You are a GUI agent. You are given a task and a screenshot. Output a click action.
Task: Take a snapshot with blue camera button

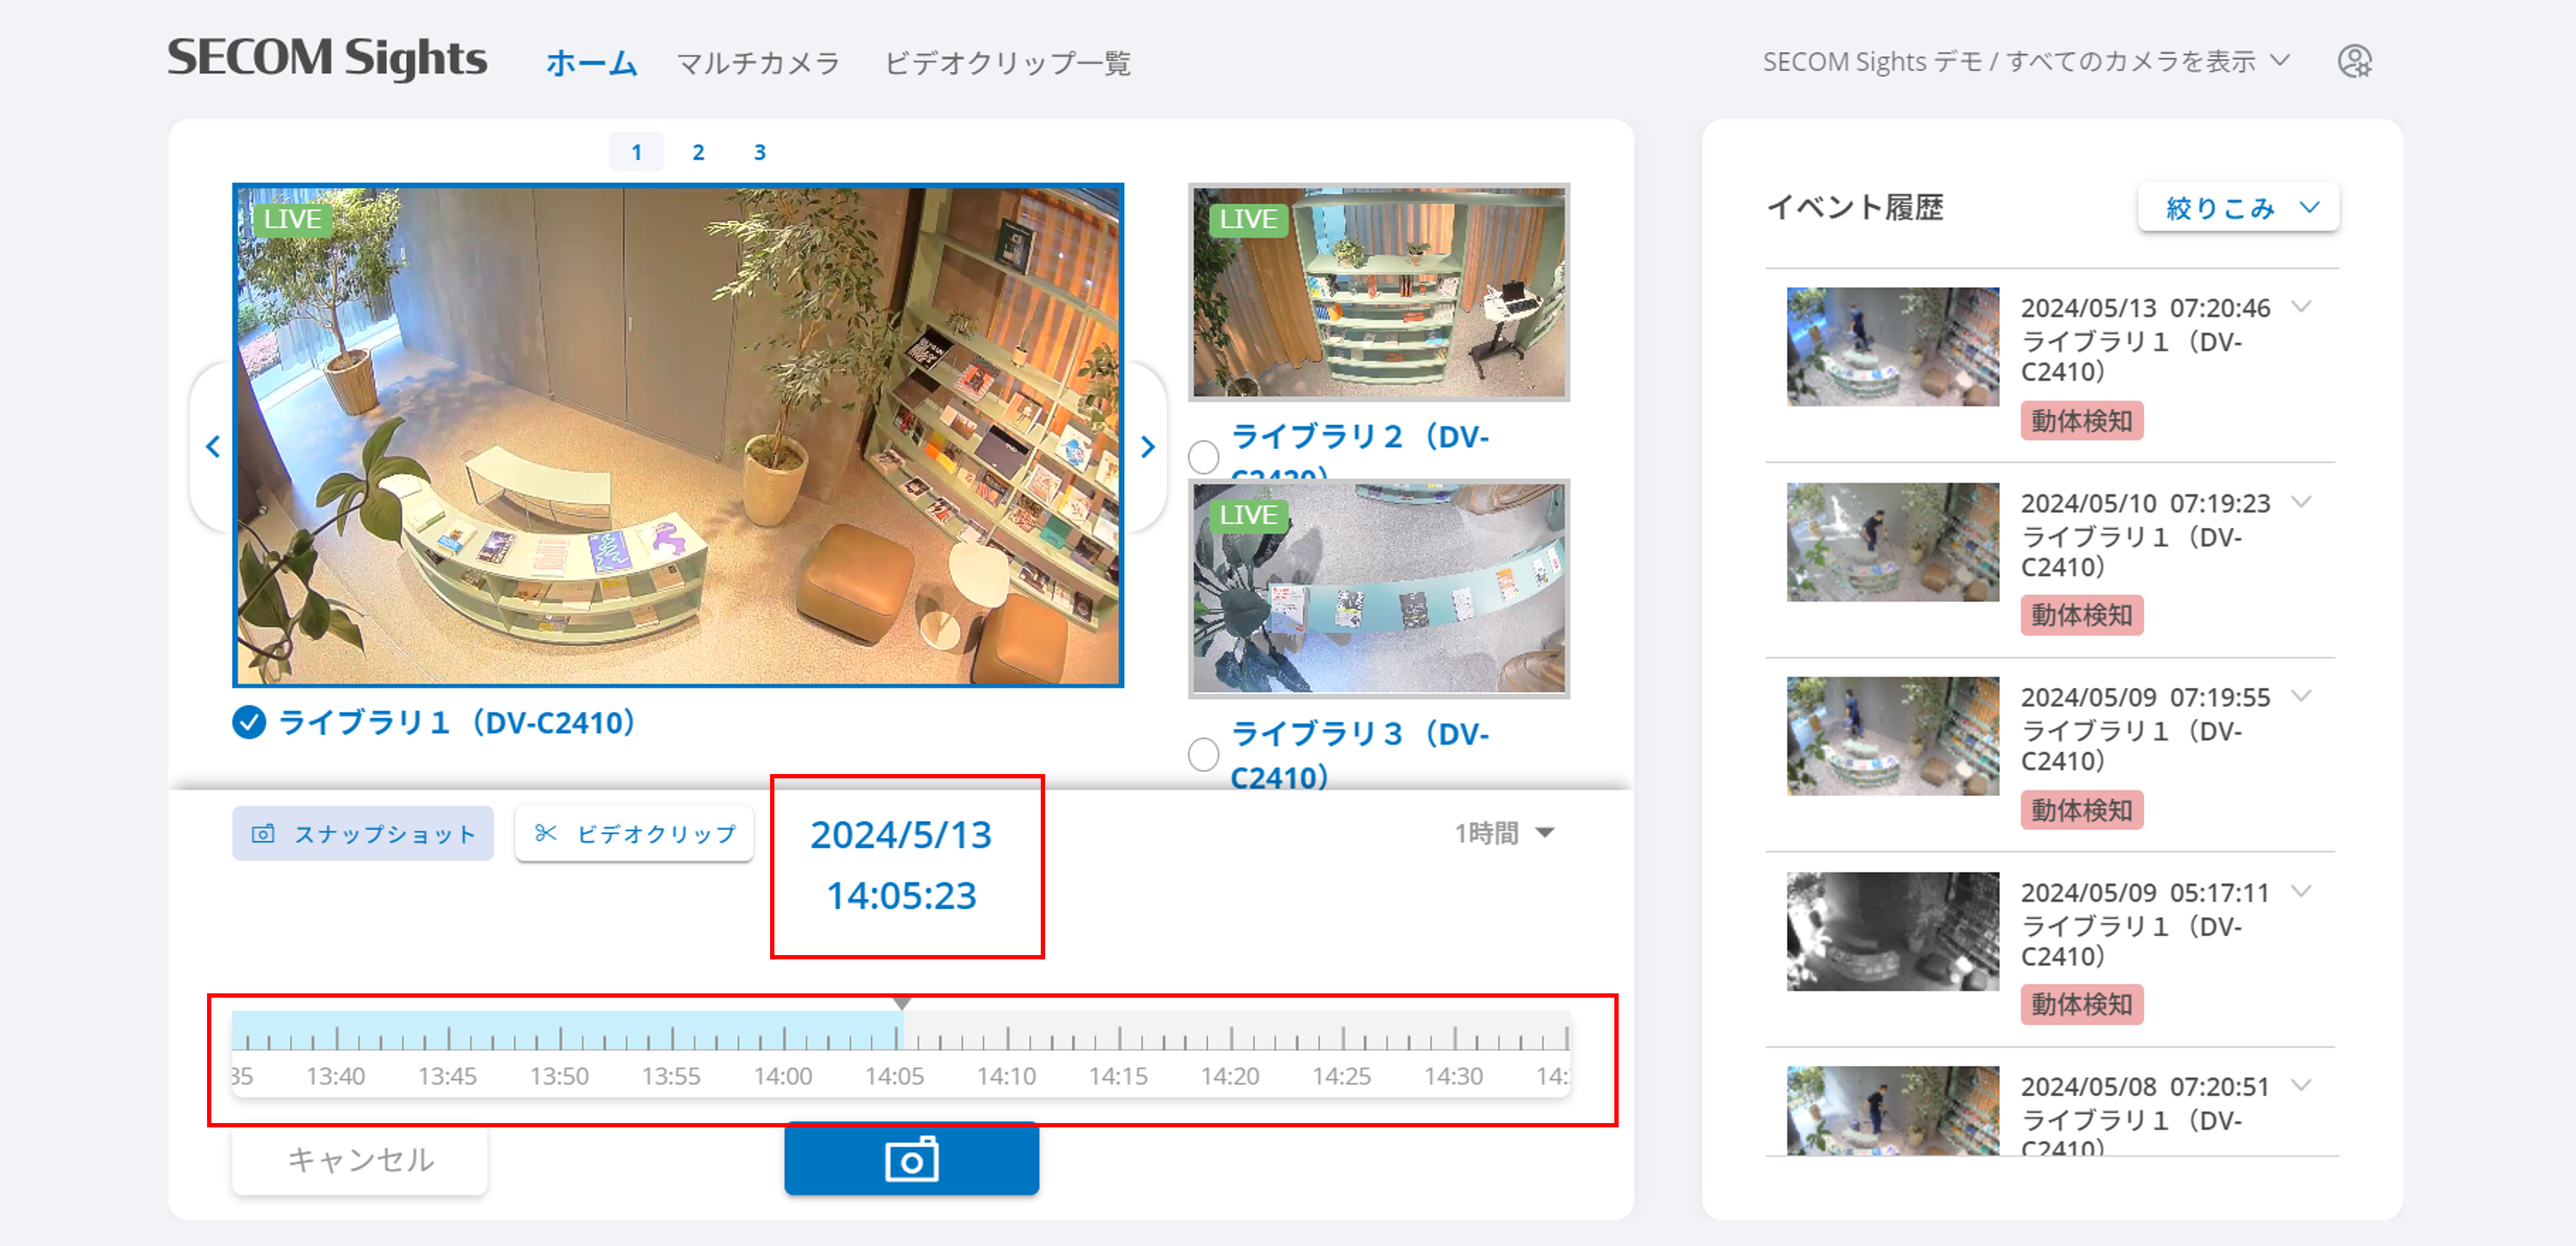click(911, 1160)
